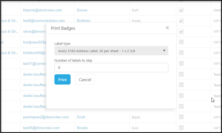Click the Print Badges dialog title
This screenshot has height=133, width=222.
point(63,28)
